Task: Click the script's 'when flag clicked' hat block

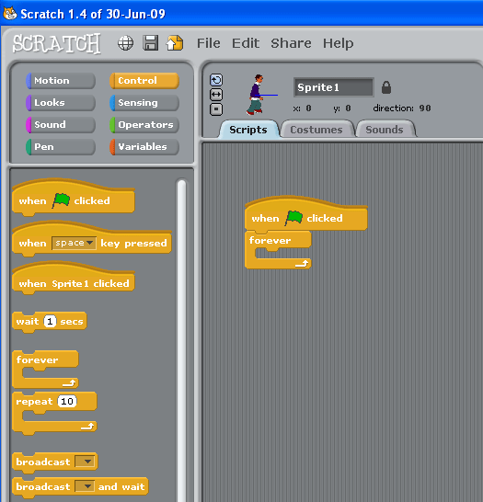Action: click(305, 214)
